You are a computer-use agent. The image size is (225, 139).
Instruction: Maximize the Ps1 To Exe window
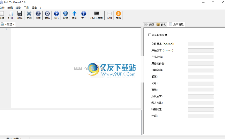213,2
